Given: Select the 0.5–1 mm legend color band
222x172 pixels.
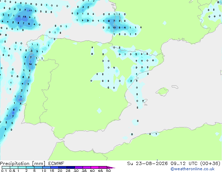Looking at the screenshot, I should tap(14, 167).
